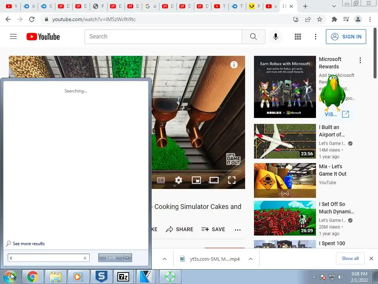The image size is (378, 284).
Task: Expand options for the partly hidden download
Action: coord(164,259)
